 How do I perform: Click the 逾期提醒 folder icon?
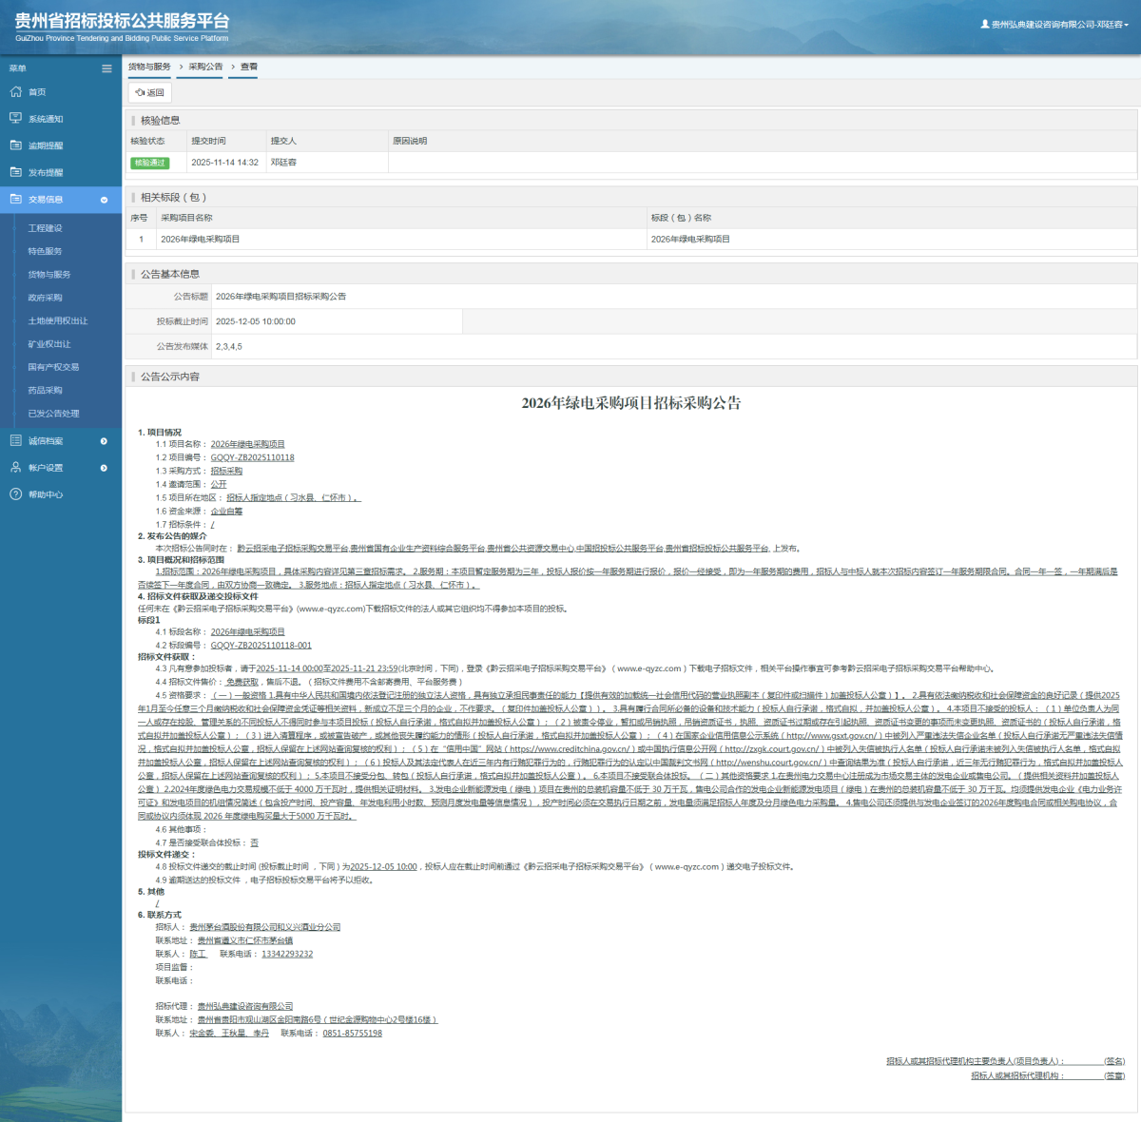[15, 145]
